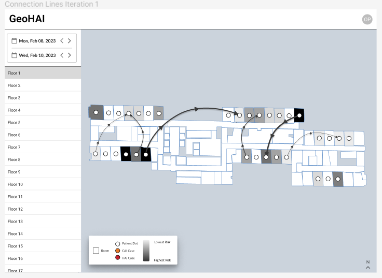Screen dimensions: 382x278
Task: Click the risk gradient bar in legend
Action: 146,251
